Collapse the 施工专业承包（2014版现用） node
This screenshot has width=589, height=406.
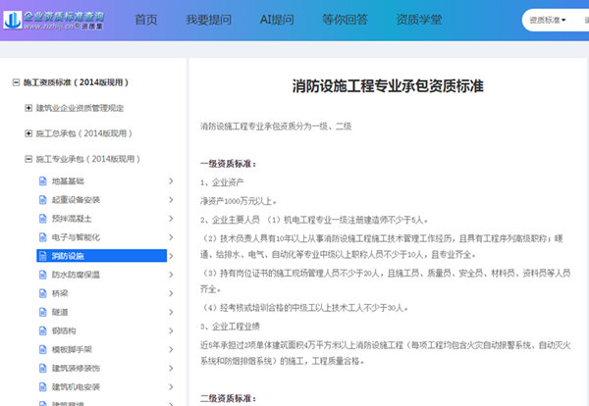pyautogui.click(x=28, y=157)
